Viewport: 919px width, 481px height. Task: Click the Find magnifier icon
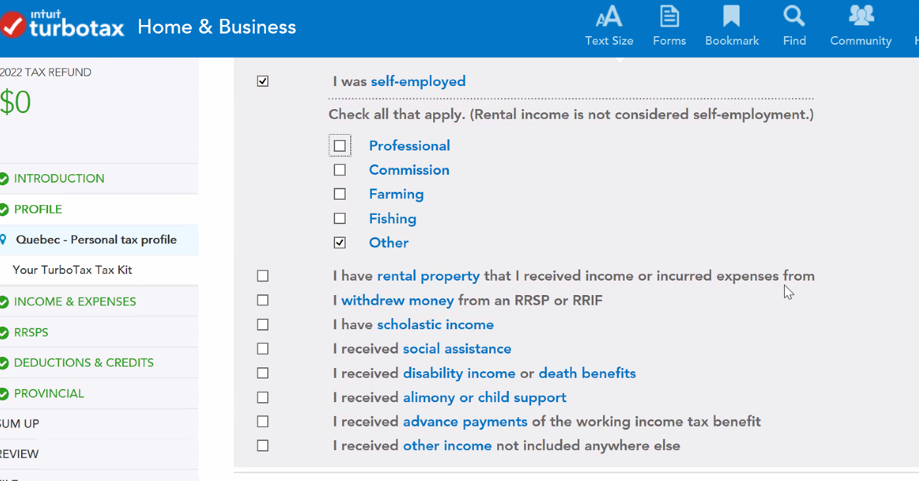tap(794, 16)
